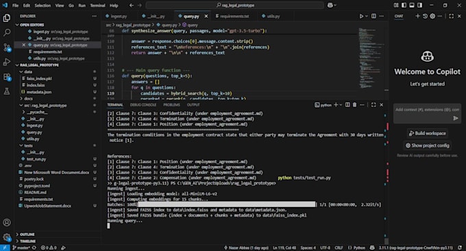Open the new terminal launch profile dropdown
This screenshot has height=251, width=466.
(x=341, y=105)
